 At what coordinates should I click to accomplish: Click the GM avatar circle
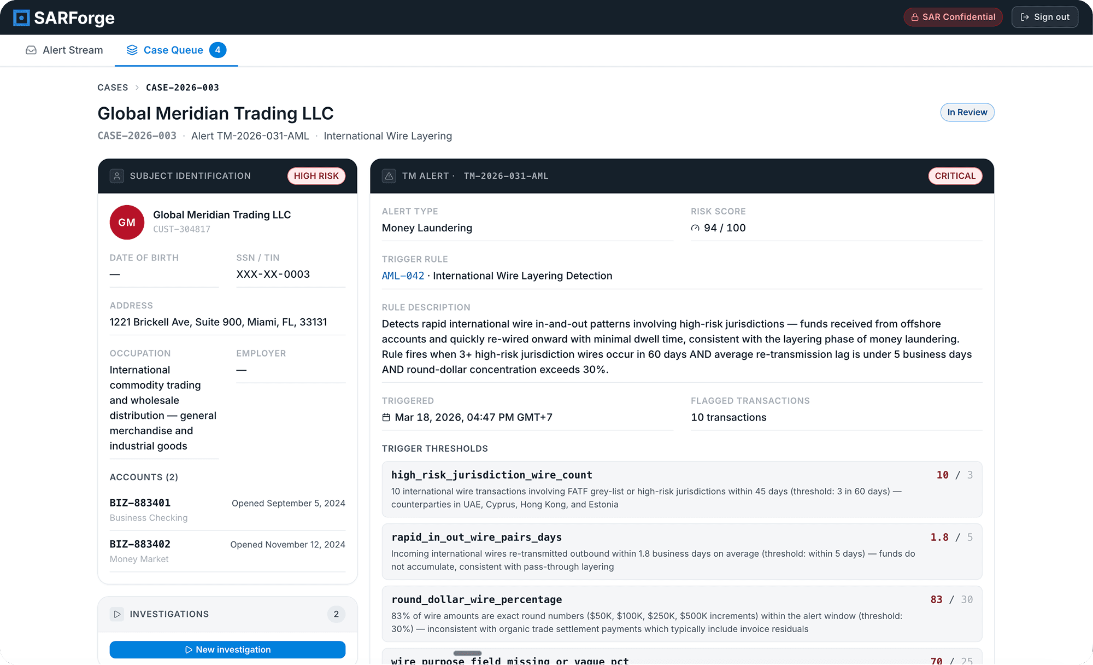(x=126, y=222)
